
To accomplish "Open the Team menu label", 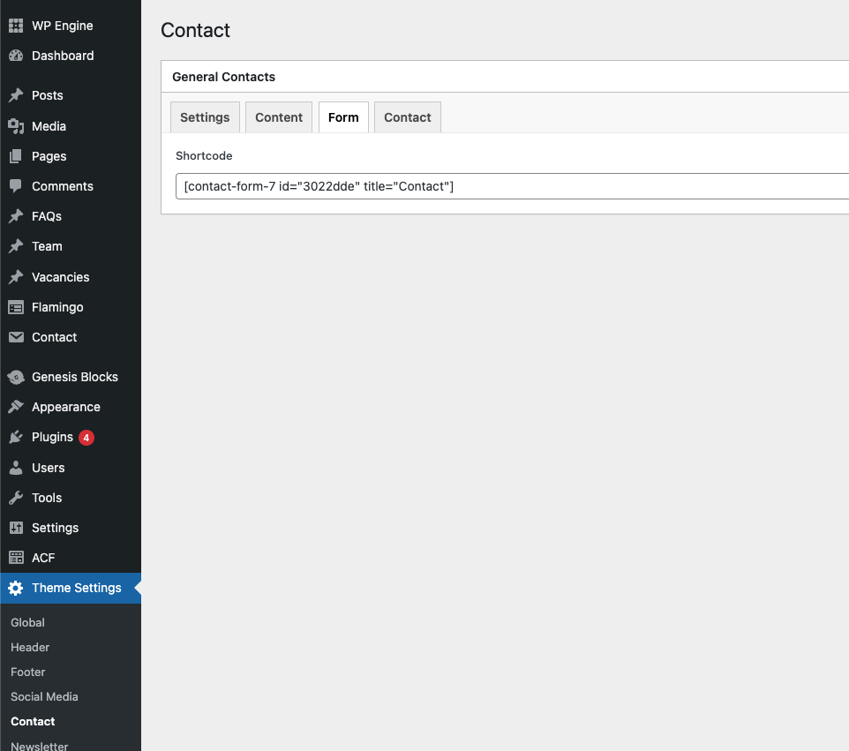I will (47, 246).
